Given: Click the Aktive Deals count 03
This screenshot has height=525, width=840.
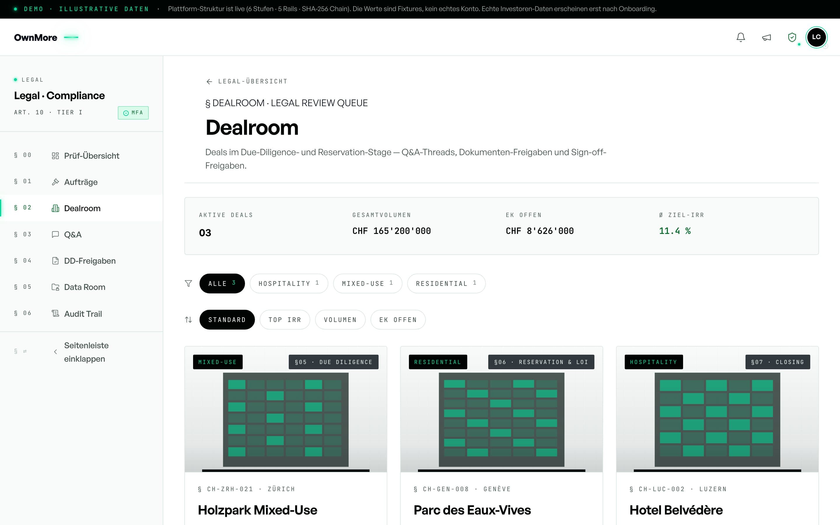Looking at the screenshot, I should (205, 233).
